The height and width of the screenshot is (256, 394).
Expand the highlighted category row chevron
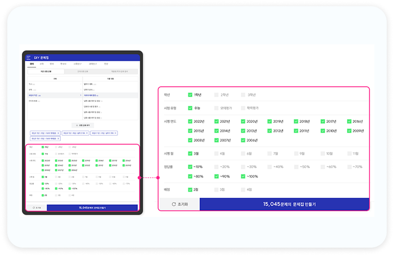80,96
